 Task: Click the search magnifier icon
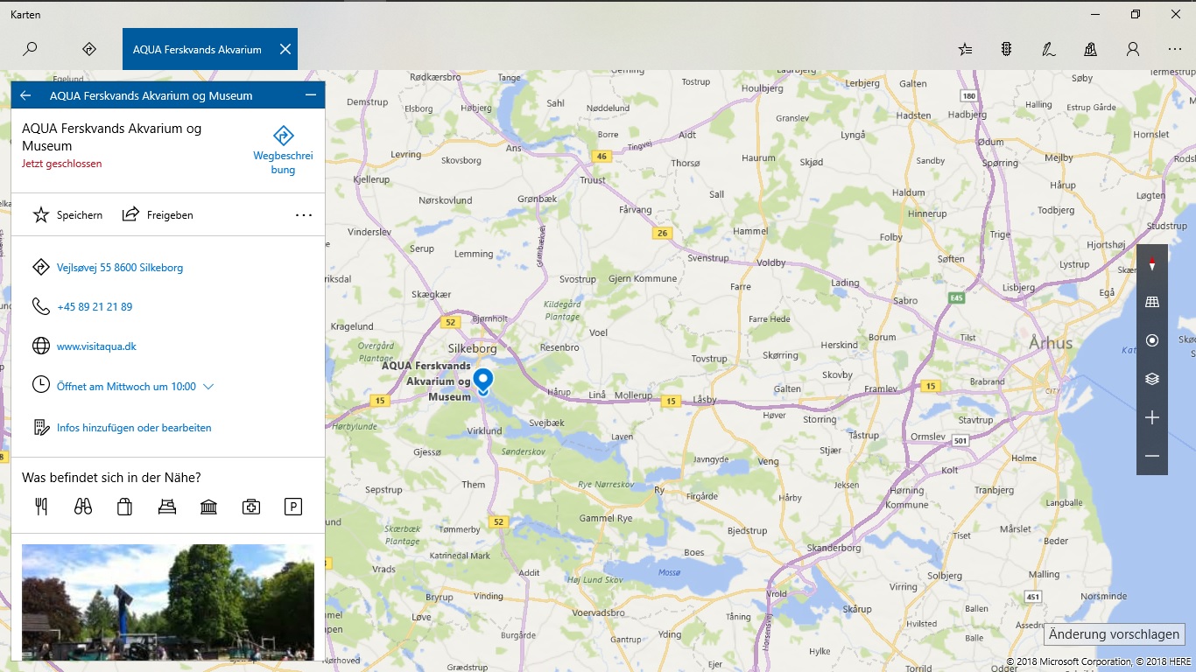pos(30,49)
